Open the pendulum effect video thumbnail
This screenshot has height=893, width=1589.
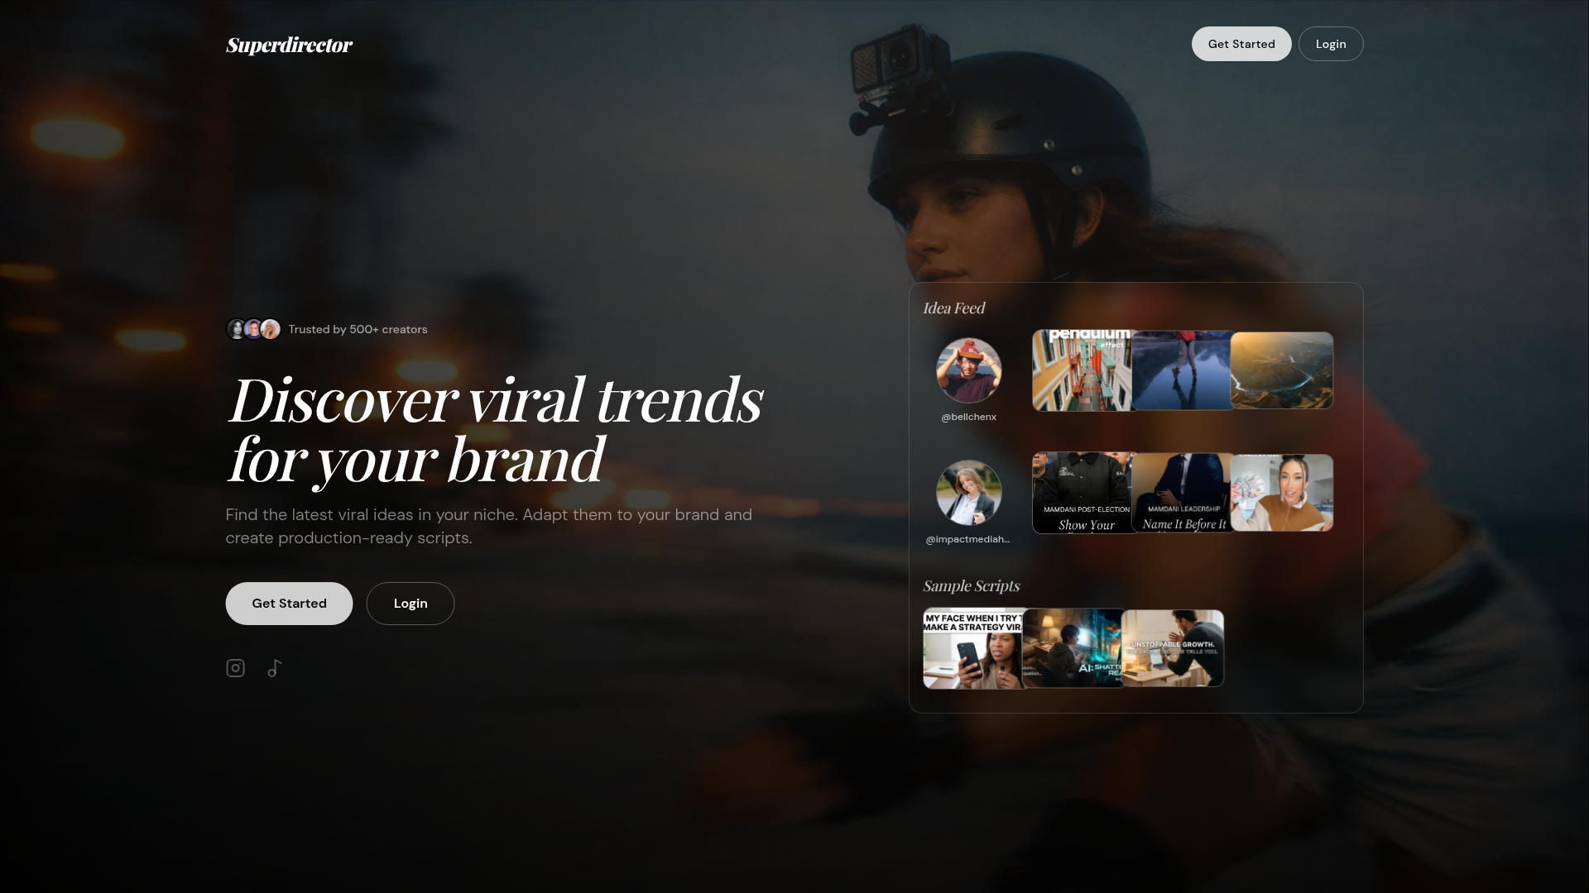point(1080,370)
